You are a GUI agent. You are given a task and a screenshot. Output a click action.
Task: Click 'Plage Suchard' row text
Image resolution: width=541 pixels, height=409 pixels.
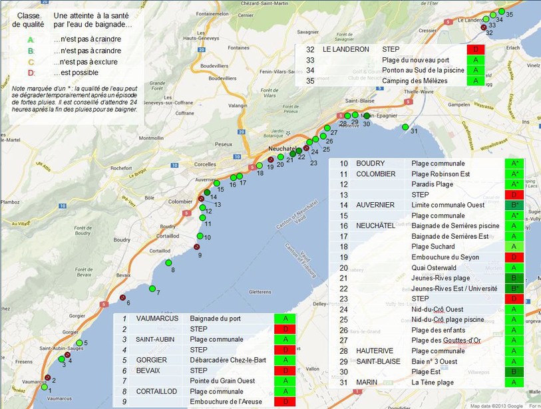click(x=433, y=247)
